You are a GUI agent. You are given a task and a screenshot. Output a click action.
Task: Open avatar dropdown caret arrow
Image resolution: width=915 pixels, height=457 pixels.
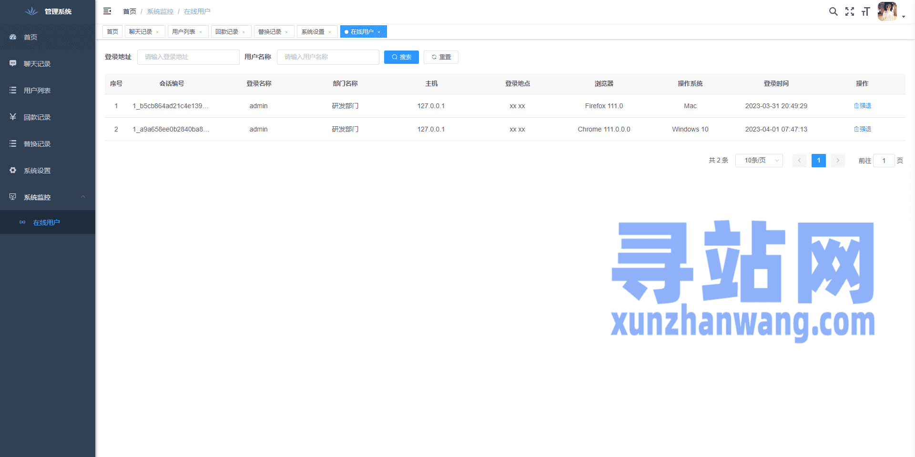[x=904, y=17]
